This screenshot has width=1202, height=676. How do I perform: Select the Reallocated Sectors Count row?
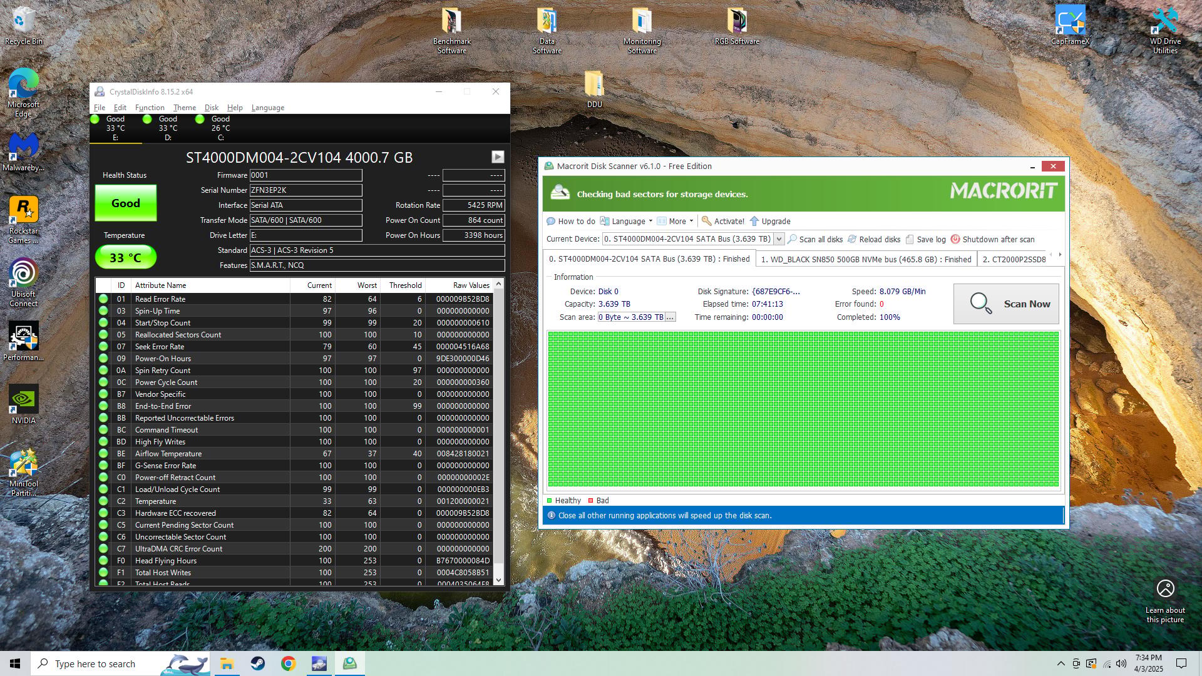tap(294, 335)
